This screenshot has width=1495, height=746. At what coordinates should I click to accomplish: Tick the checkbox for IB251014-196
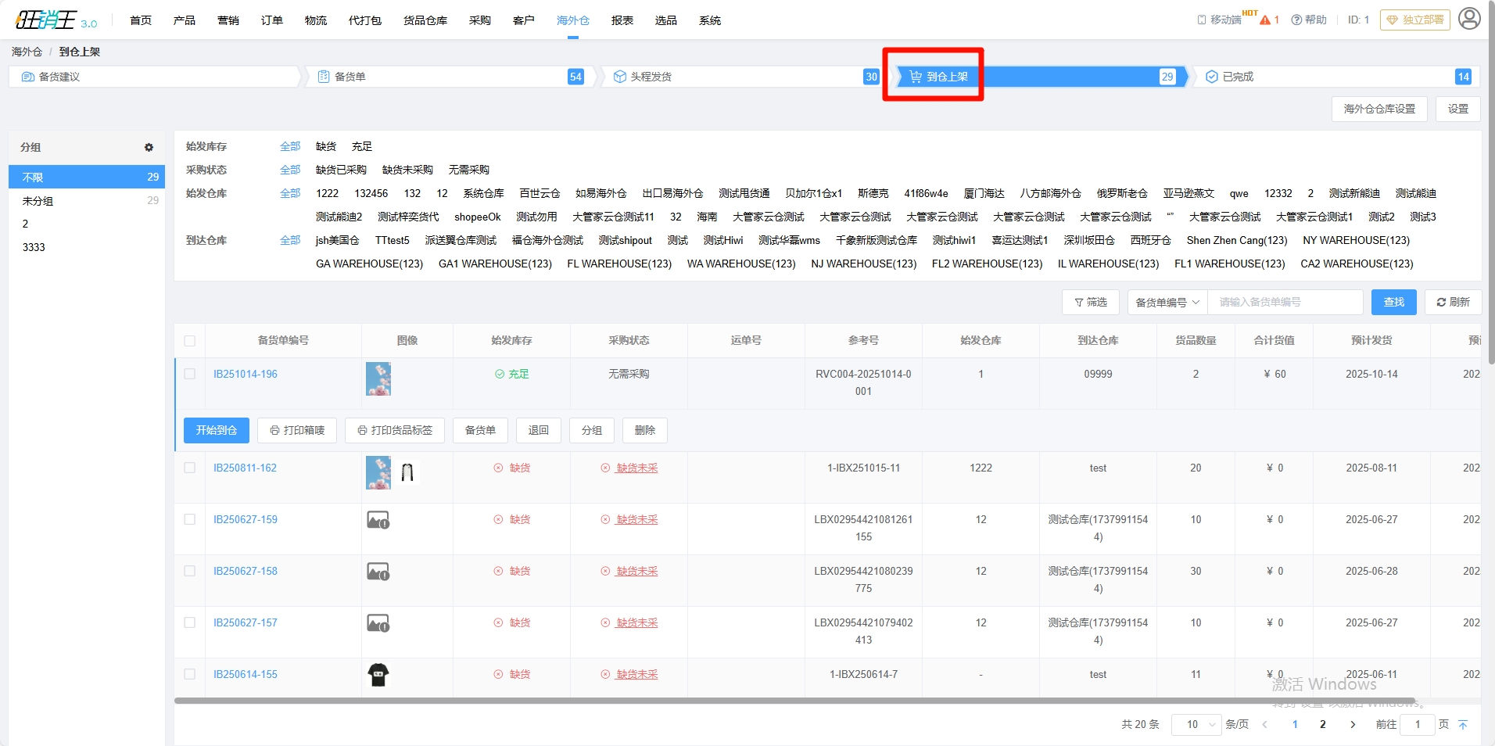[190, 375]
